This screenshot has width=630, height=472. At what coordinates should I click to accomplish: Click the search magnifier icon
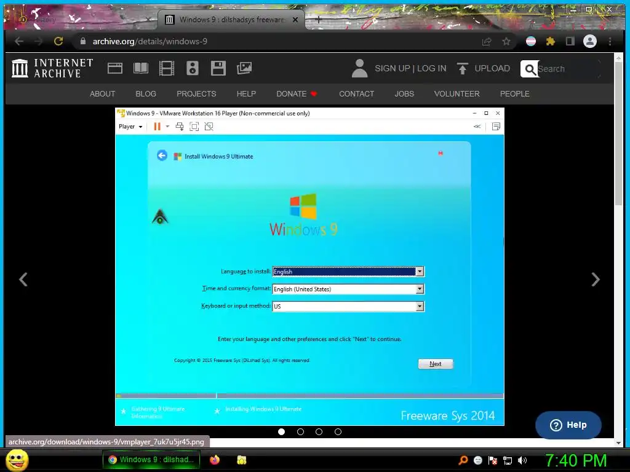(530, 69)
